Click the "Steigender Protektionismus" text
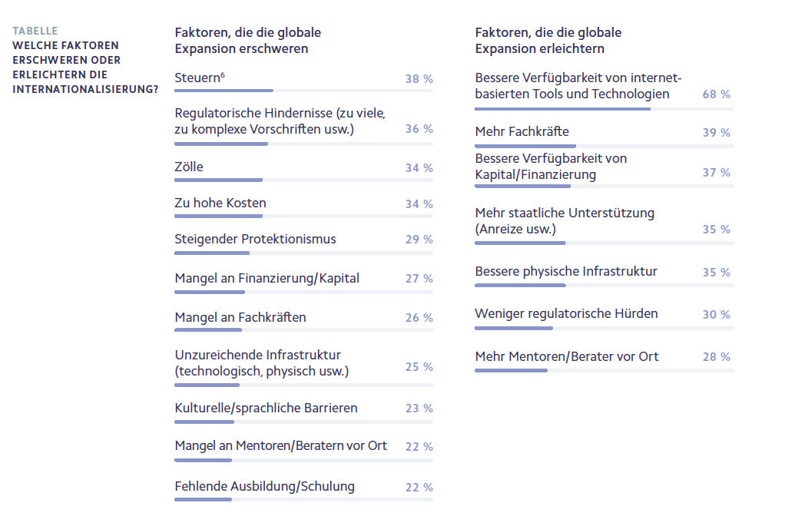This screenshot has width=795, height=516. click(x=255, y=240)
